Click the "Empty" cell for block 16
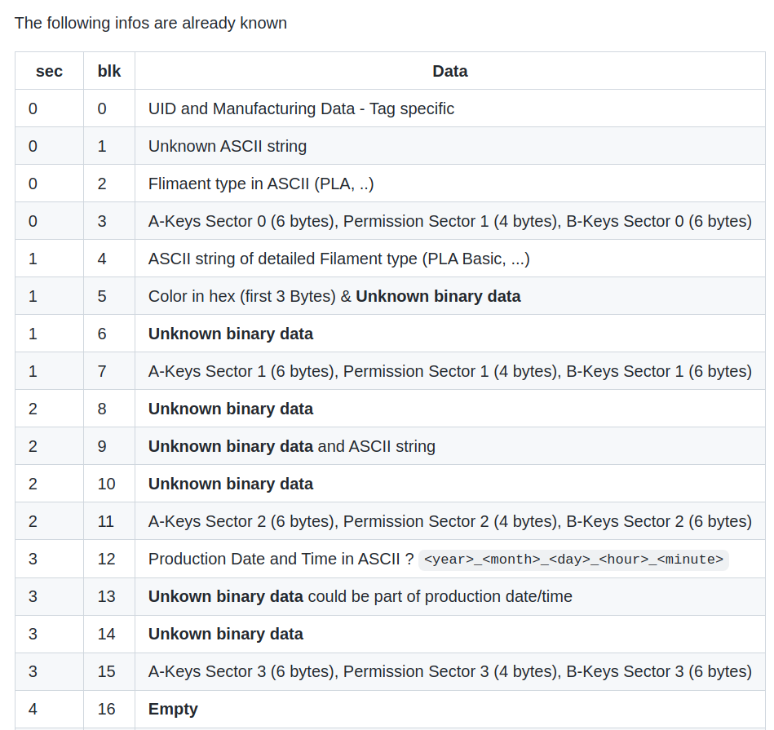 tap(173, 709)
